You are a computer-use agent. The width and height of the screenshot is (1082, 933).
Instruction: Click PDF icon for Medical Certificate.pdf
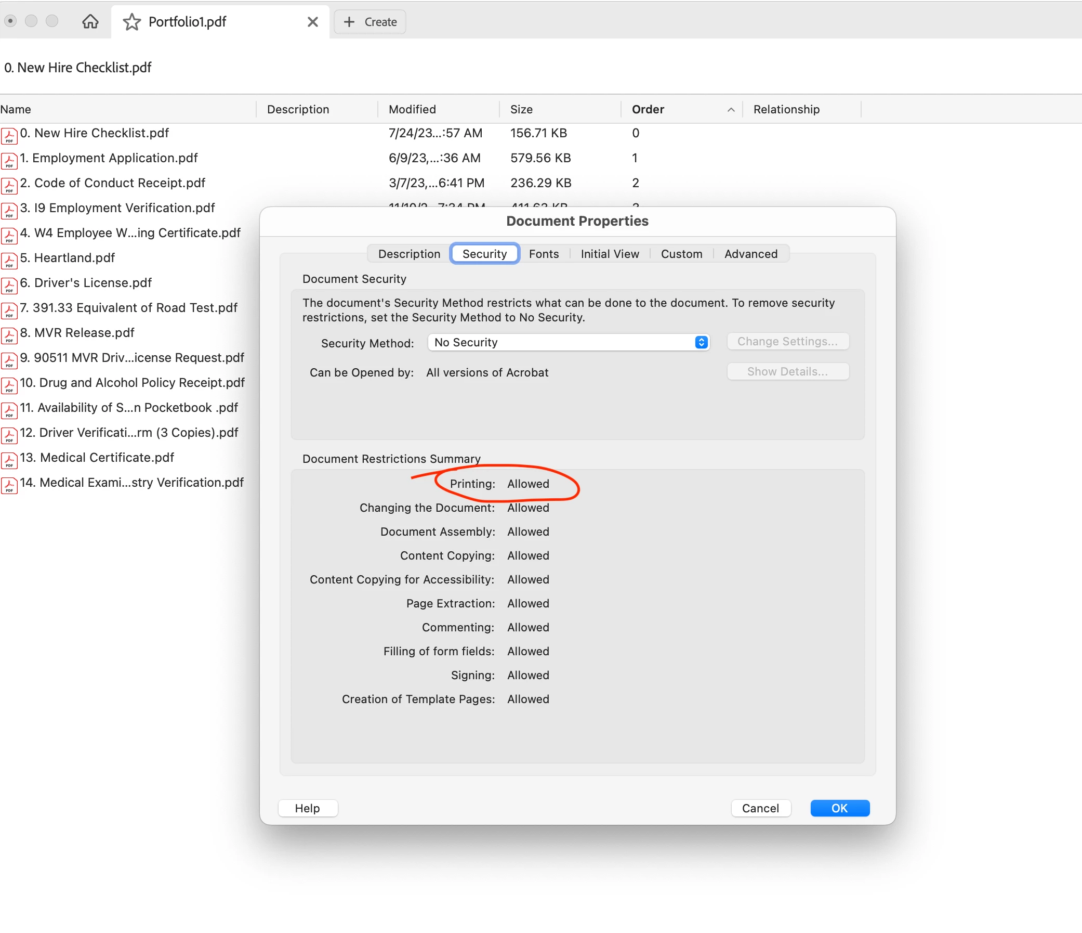pos(9,460)
